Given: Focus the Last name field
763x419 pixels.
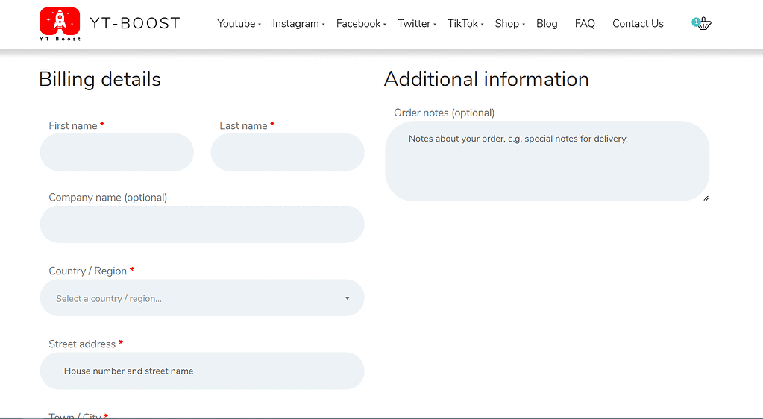Looking at the screenshot, I should [x=288, y=152].
